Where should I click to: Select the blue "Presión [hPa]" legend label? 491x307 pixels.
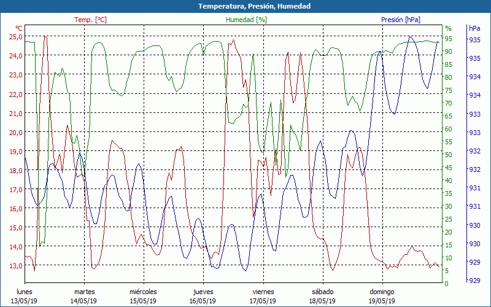(401, 20)
